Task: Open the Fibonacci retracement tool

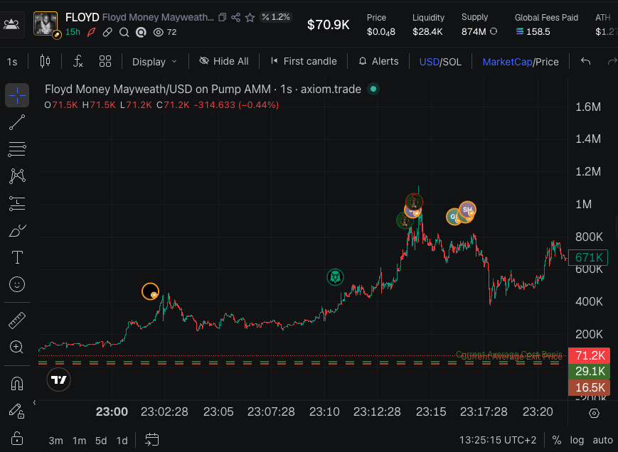Action: click(17, 150)
